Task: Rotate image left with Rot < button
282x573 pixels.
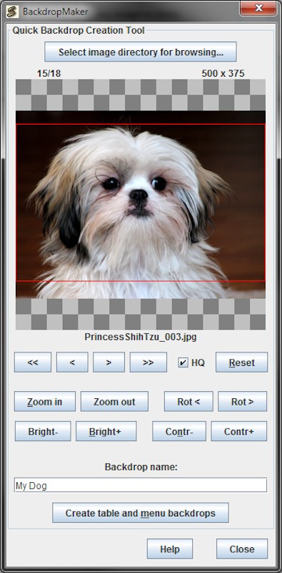Action: [x=188, y=401]
